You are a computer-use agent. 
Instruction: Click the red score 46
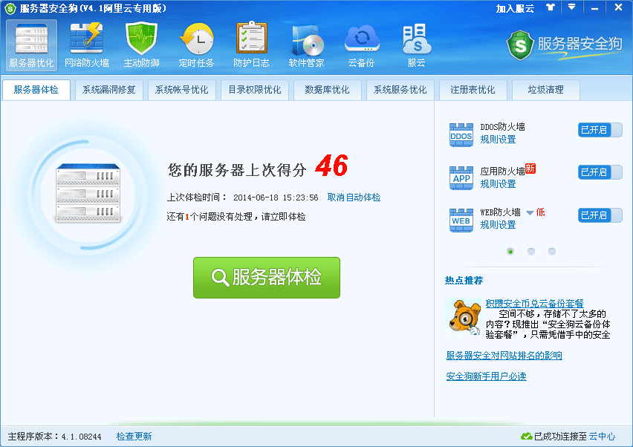(x=331, y=166)
